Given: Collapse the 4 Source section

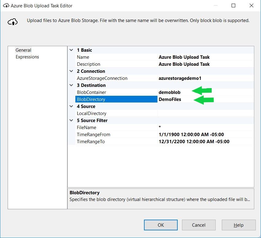Looking at the screenshot, I should [71, 106].
